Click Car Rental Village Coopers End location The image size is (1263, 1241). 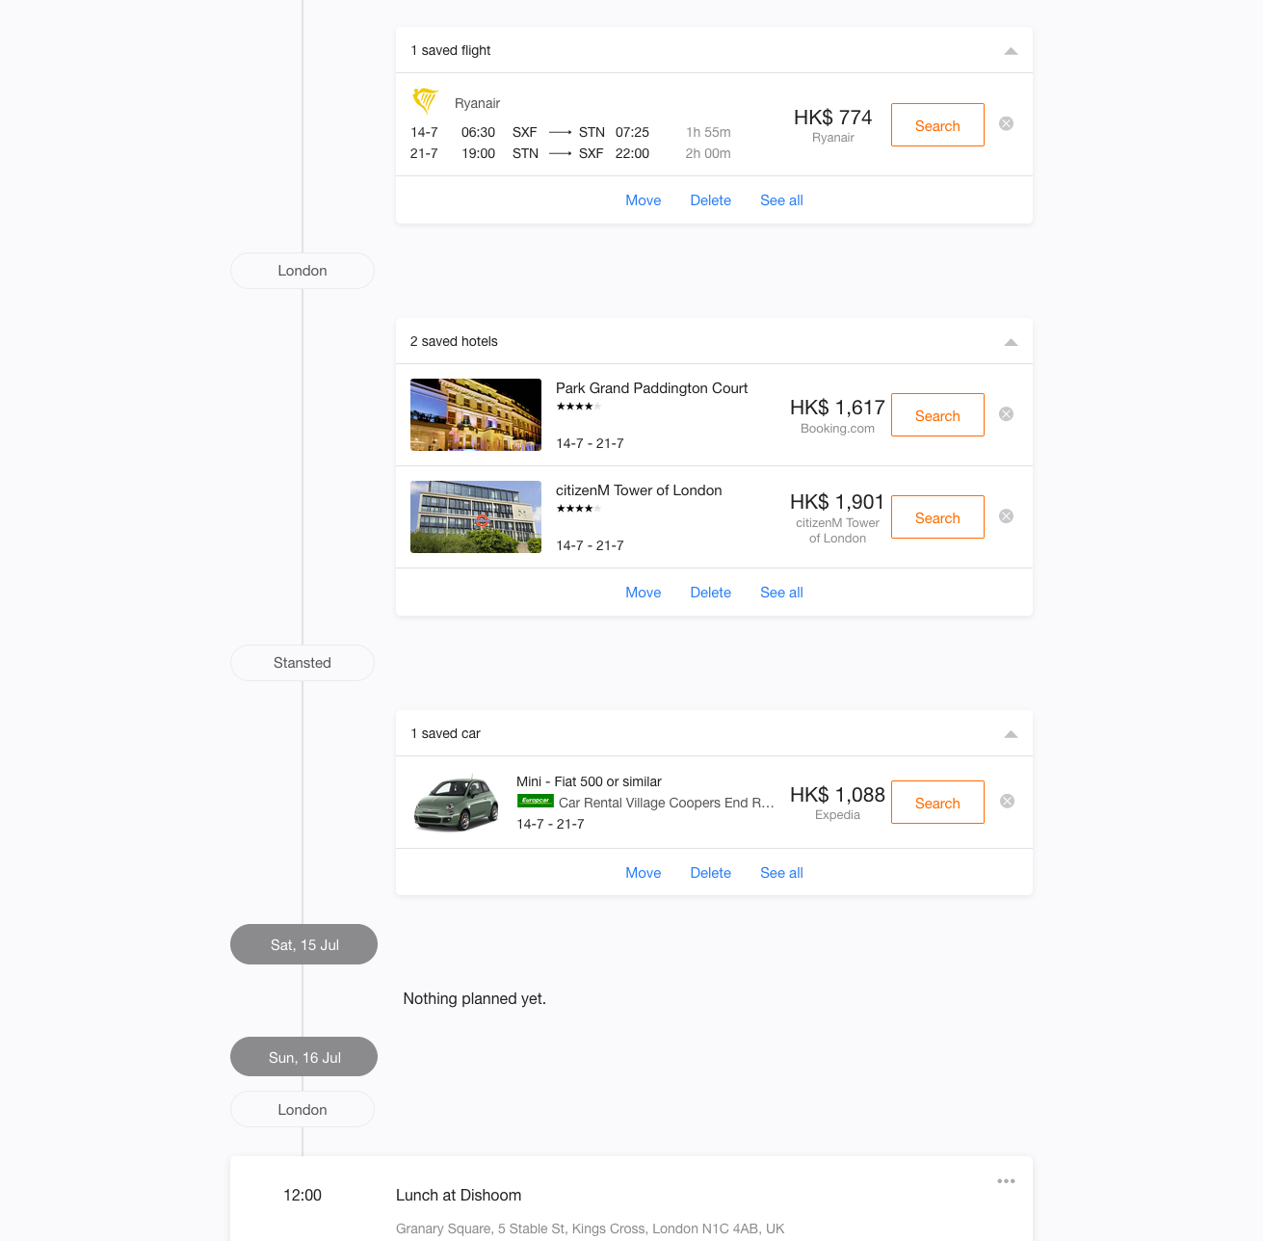point(667,803)
